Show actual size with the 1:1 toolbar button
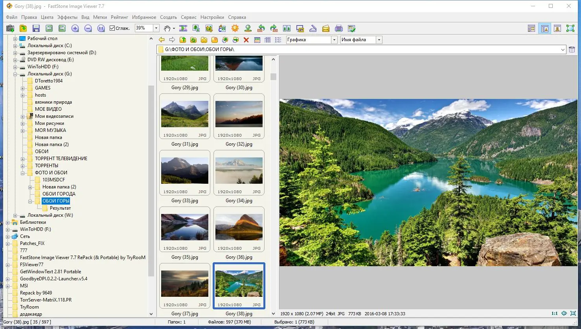 coord(101,28)
